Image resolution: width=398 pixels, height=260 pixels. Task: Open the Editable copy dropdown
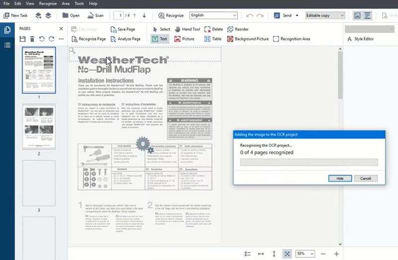pos(325,15)
